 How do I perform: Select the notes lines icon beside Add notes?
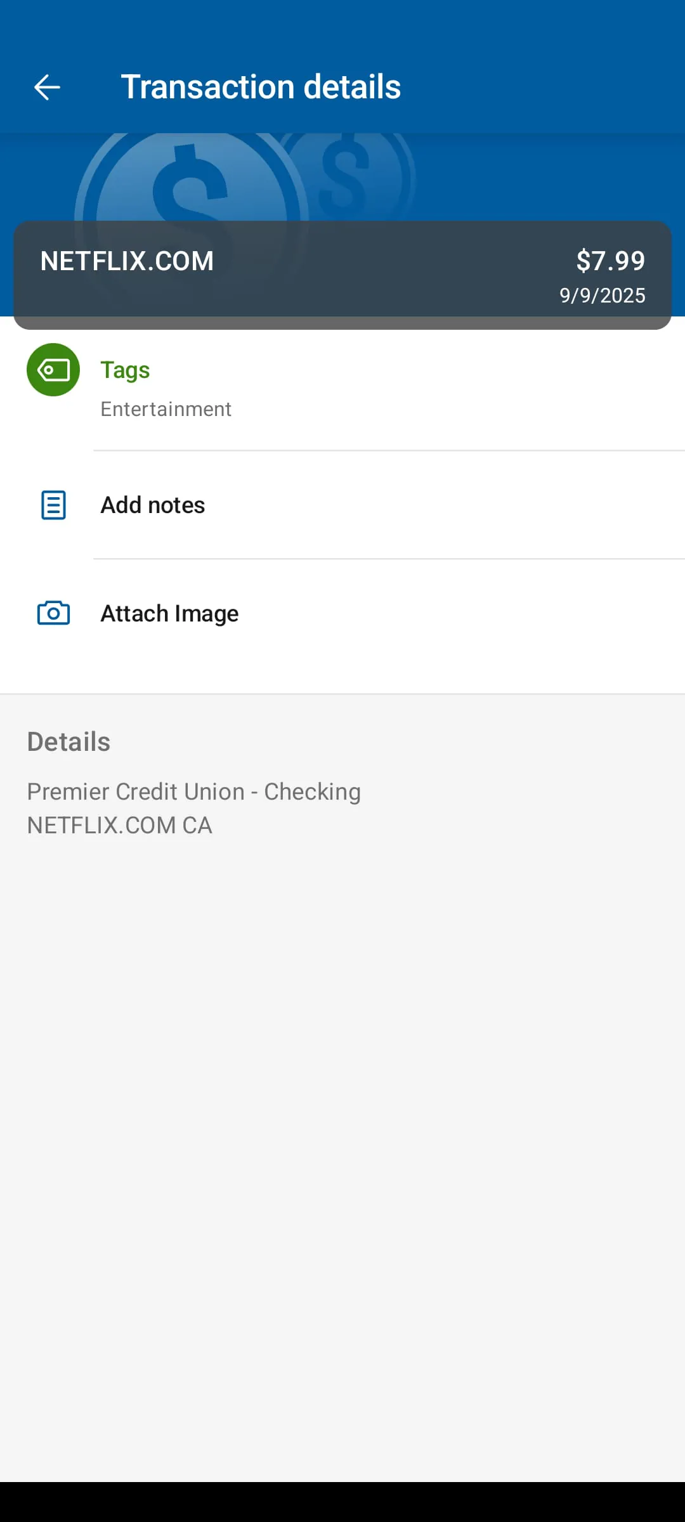click(x=53, y=505)
